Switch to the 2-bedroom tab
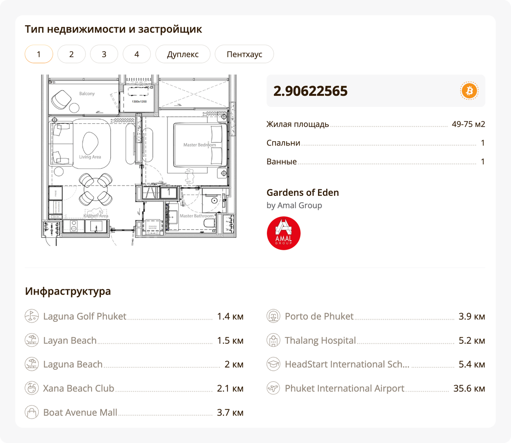Image resolution: width=511 pixels, height=443 pixels. [72, 54]
